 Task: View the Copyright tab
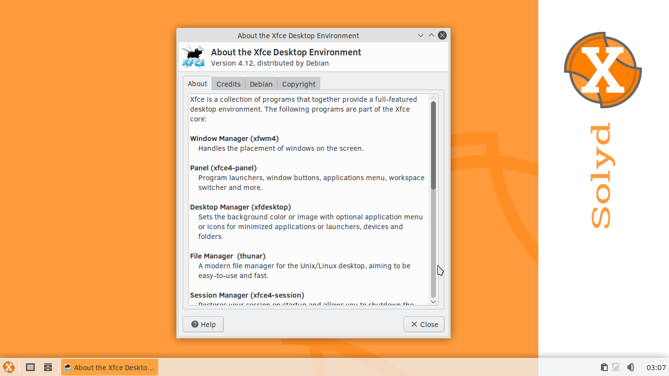[x=299, y=84]
